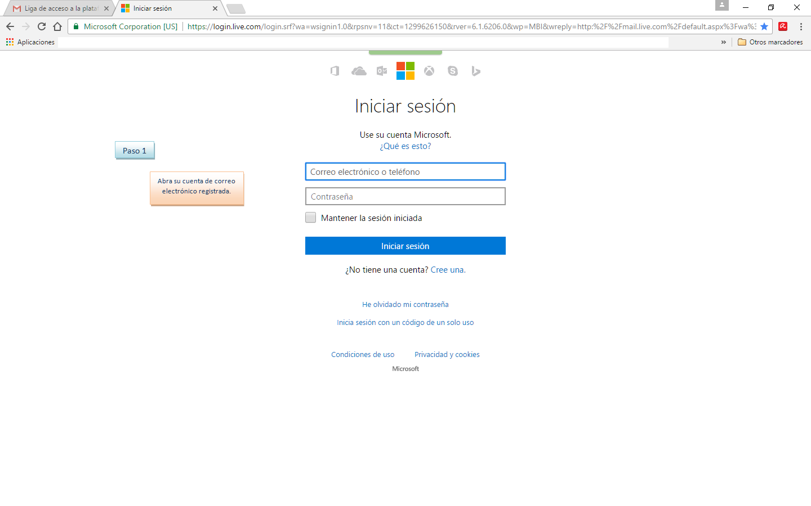Open the OneDrive cloud icon
The height and width of the screenshot is (506, 811).
[x=359, y=71]
